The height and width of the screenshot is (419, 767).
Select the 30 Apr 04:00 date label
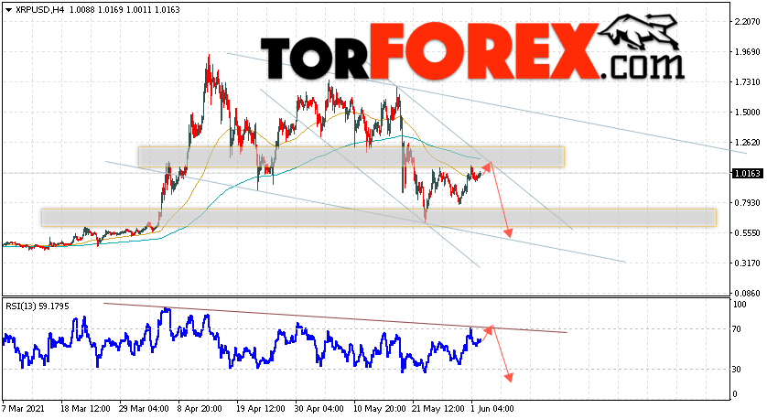pos(319,409)
